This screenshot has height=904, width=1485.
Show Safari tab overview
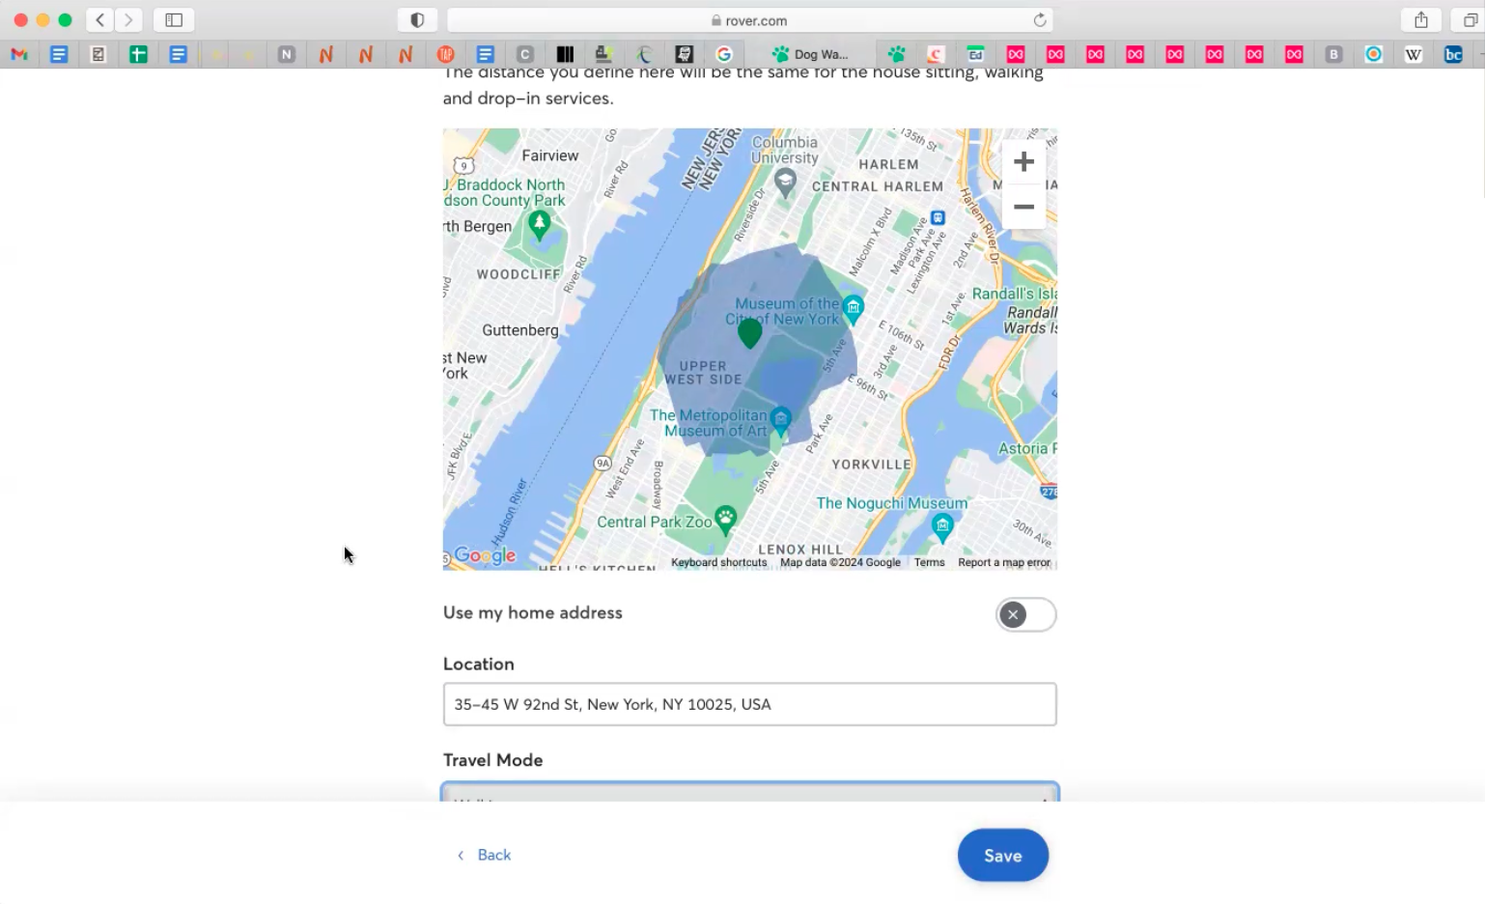tap(1471, 20)
